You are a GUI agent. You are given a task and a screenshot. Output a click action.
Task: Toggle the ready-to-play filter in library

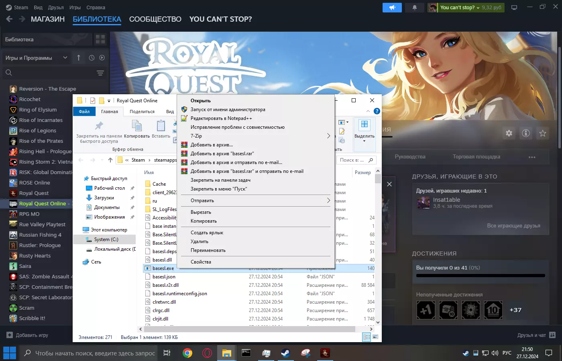tap(102, 58)
